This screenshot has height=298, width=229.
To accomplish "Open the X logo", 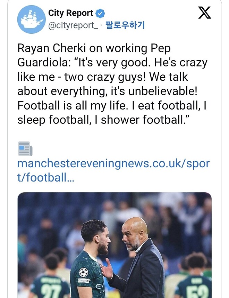I will pos(204,13).
